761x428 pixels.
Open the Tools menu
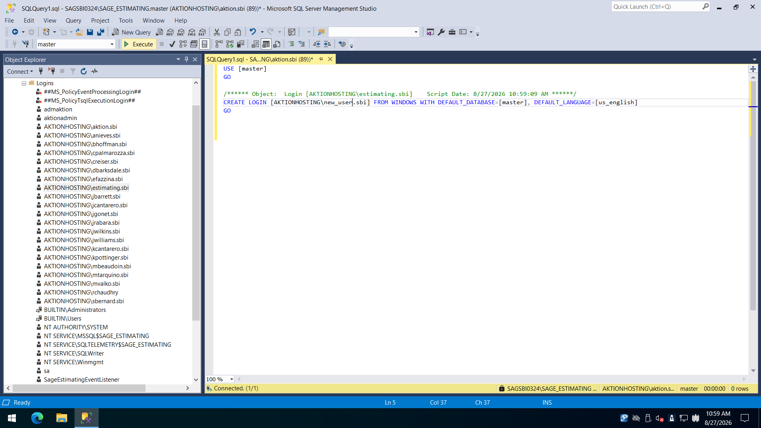(126, 21)
